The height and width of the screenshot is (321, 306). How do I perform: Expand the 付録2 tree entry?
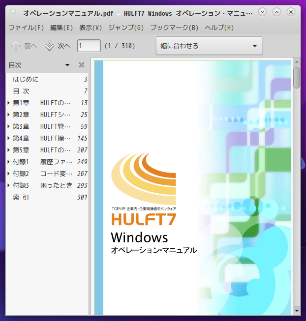tap(8, 174)
